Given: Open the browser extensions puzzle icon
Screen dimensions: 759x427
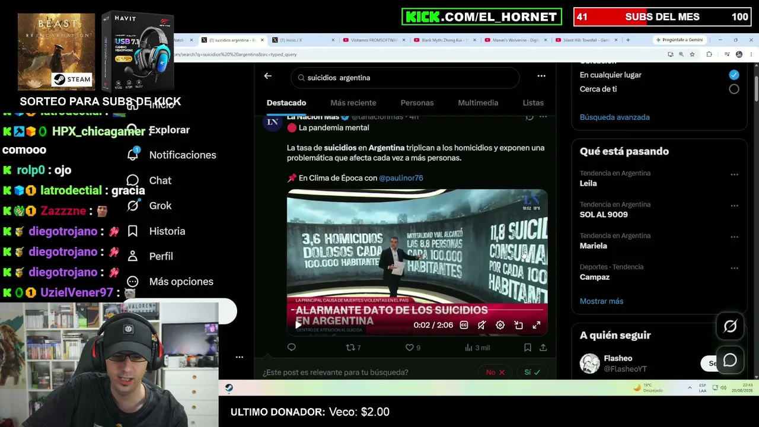Looking at the screenshot, I should 709,54.
